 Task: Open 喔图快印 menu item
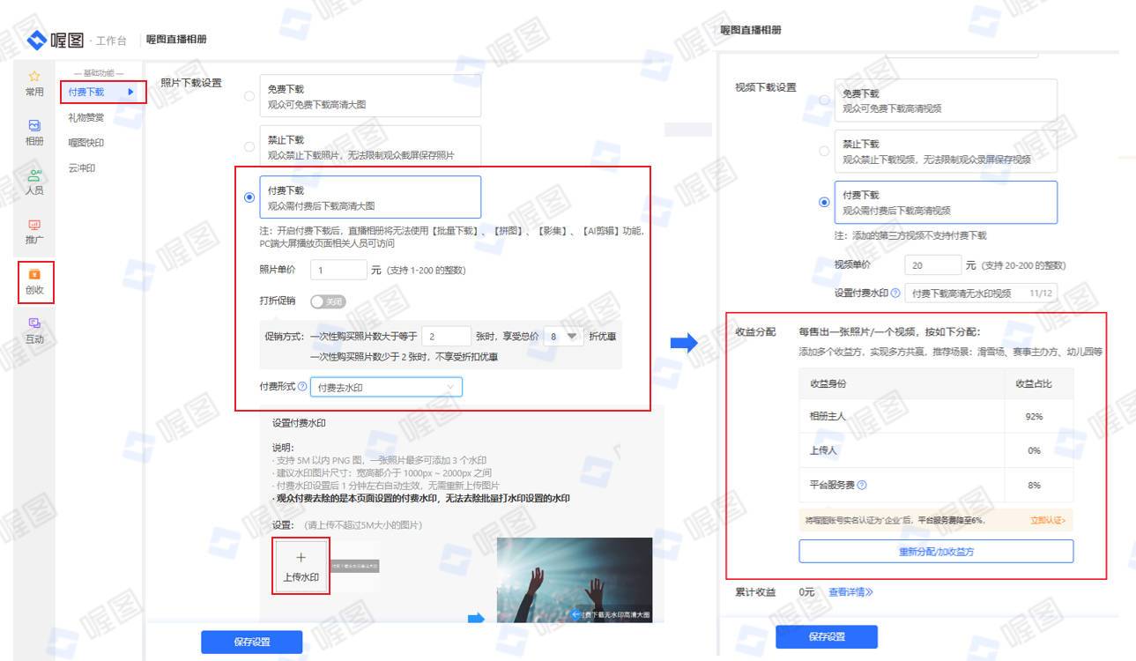click(x=86, y=143)
